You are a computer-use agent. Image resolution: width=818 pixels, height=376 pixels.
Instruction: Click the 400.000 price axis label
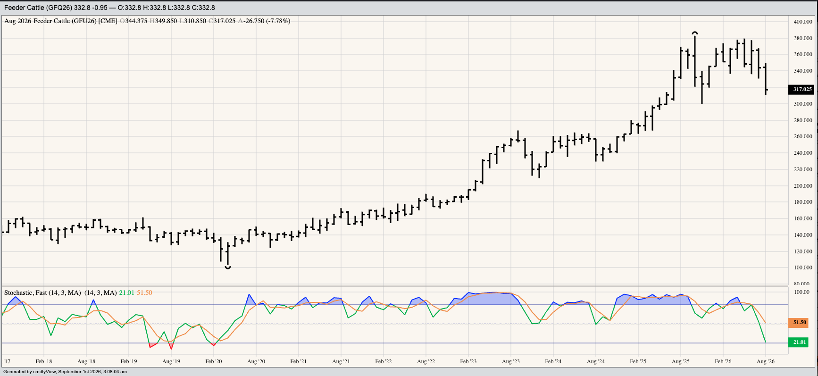click(x=803, y=22)
